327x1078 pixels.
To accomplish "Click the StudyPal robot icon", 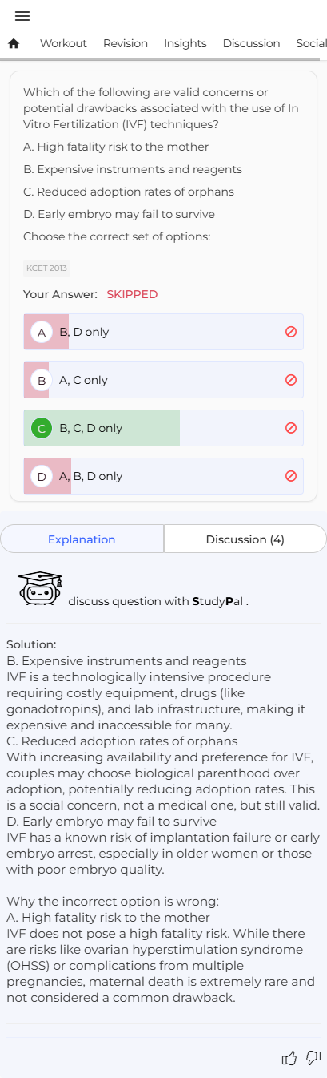I will (40, 589).
